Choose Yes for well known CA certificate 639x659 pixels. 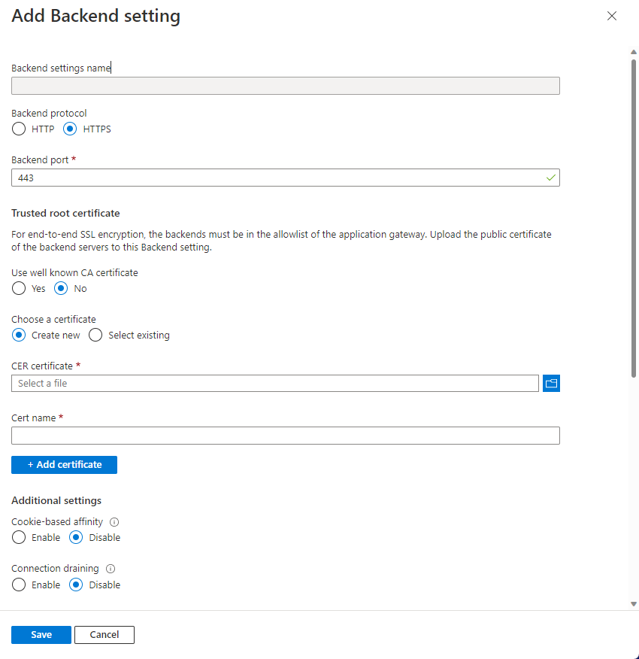pos(19,289)
